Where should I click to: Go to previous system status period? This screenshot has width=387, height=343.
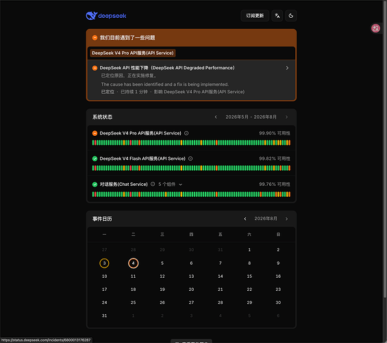[216, 117]
